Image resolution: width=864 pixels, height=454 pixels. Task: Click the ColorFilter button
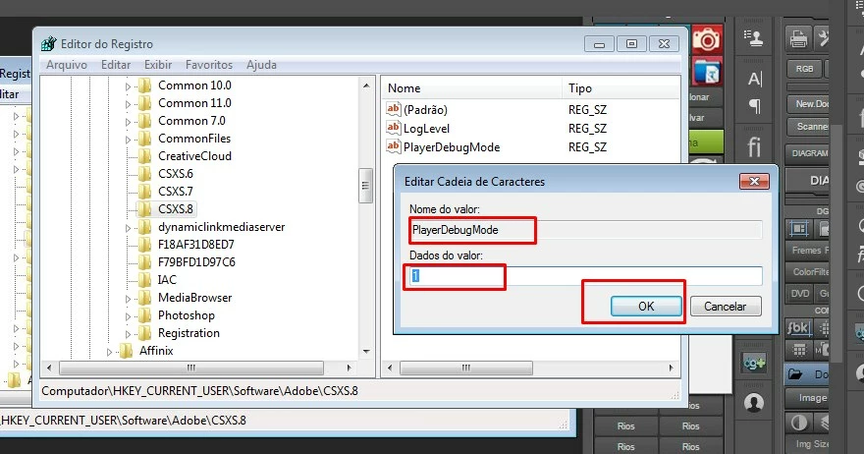click(x=809, y=272)
